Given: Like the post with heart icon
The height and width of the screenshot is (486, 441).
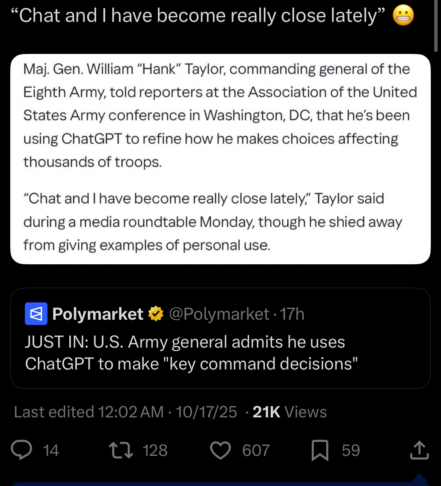Looking at the screenshot, I should [220, 450].
